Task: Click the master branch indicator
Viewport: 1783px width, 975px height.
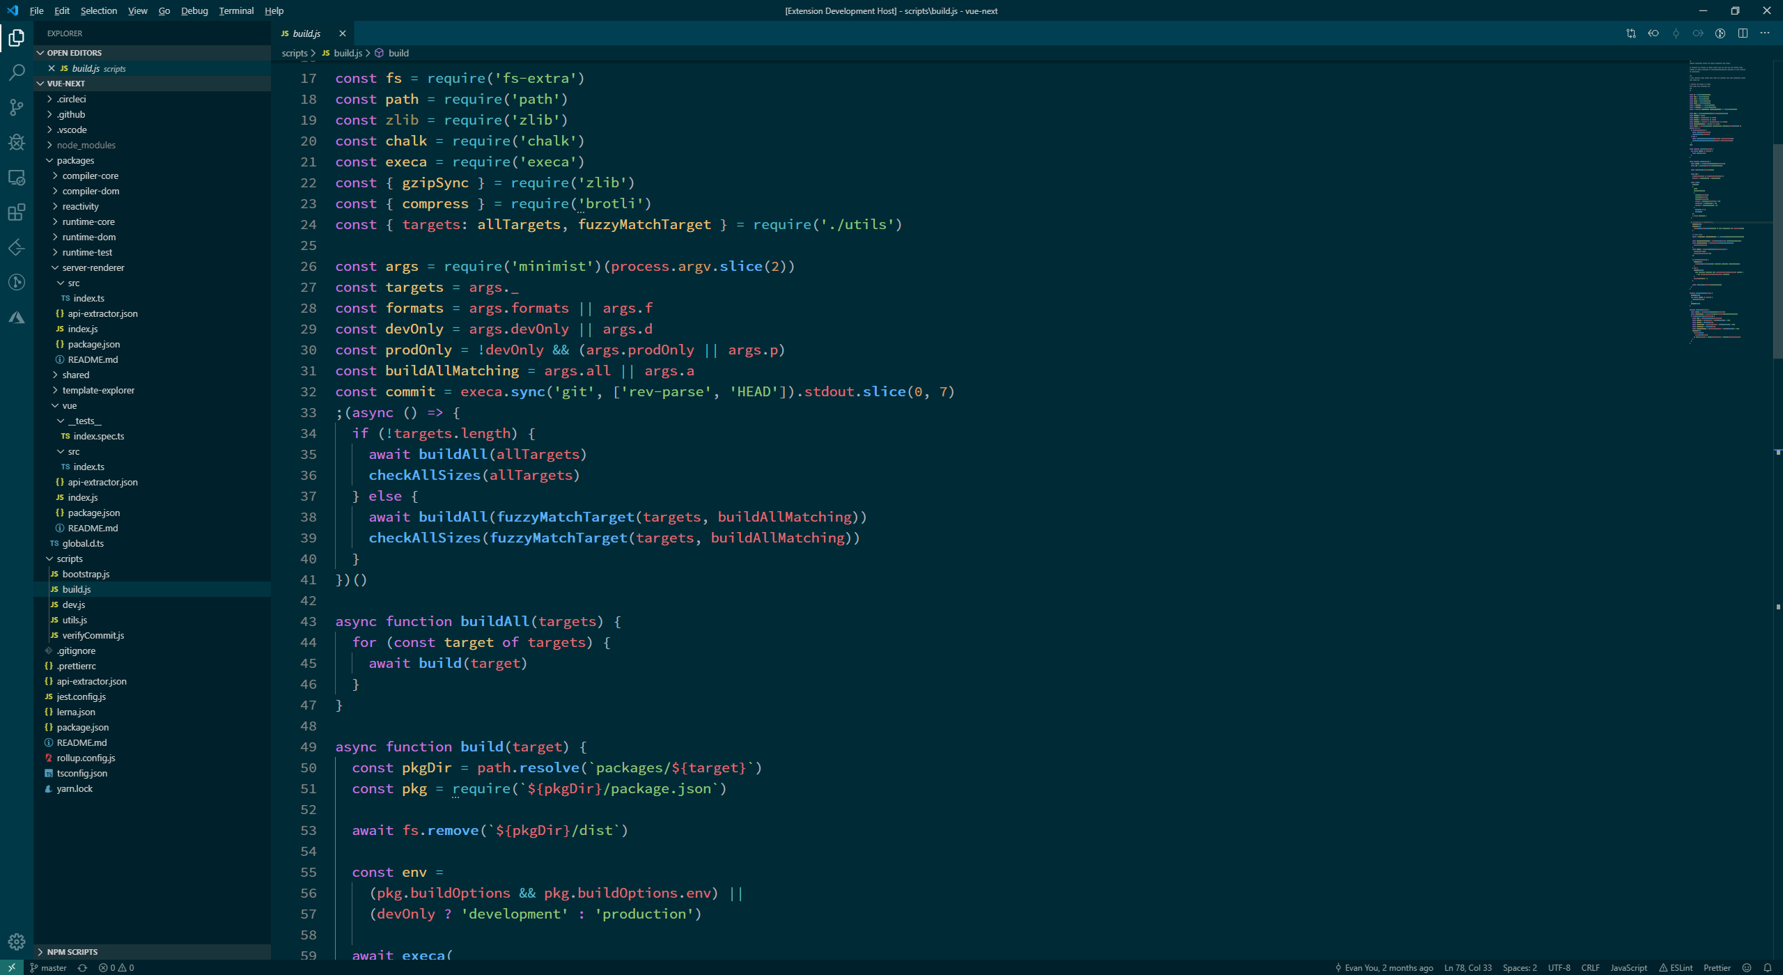Action: 49,967
